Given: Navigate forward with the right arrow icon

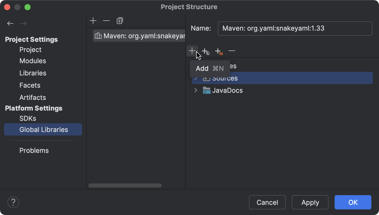Looking at the screenshot, I should 23,23.
